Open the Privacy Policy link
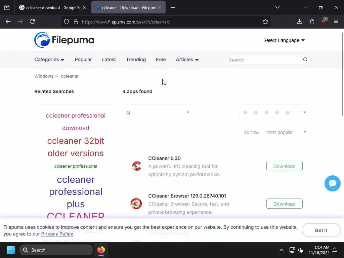This screenshot has height=258, width=344. tap(57, 234)
